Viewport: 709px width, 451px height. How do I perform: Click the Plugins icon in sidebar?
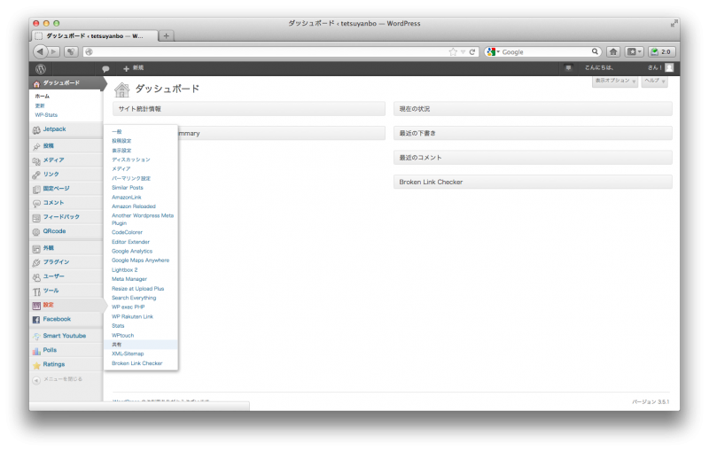tap(36, 263)
